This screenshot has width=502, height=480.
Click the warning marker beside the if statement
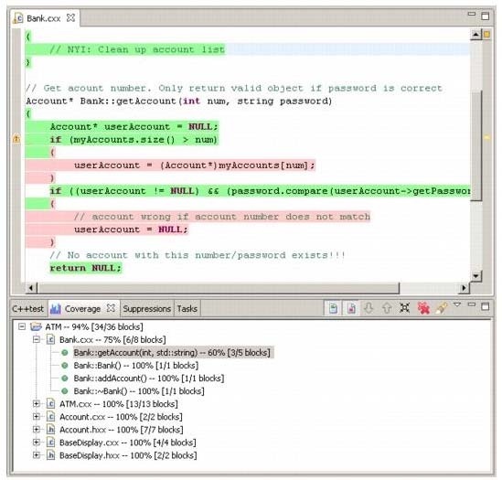16,139
